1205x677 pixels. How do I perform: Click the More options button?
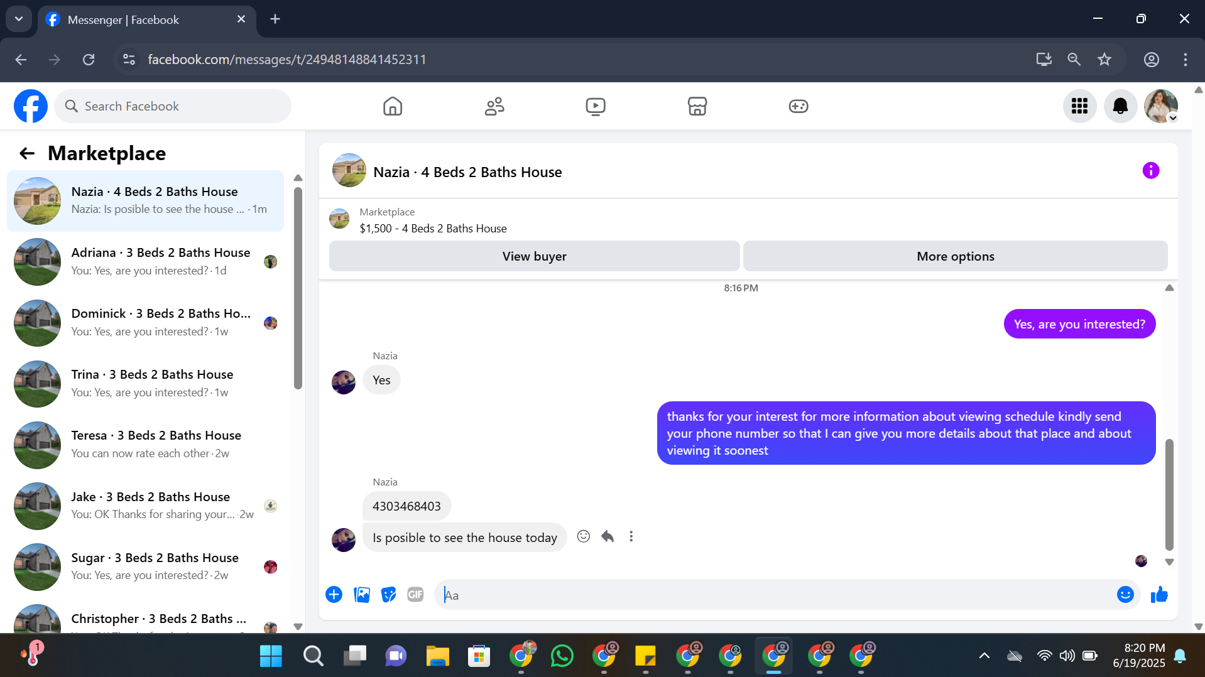pos(955,256)
